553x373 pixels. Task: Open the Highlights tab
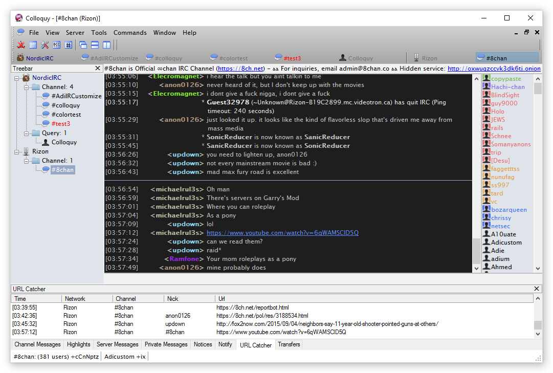pyautogui.click(x=78, y=344)
